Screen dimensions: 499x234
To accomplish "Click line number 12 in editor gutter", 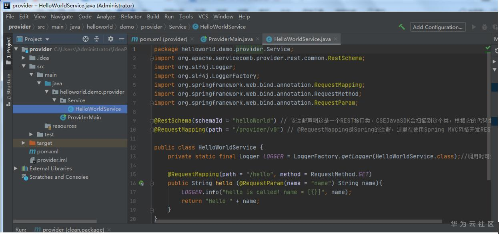I will point(133,148).
